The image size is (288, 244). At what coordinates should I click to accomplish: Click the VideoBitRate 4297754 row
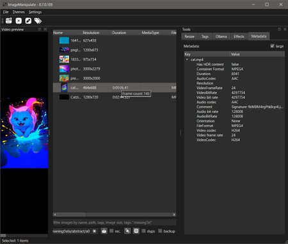234,92
